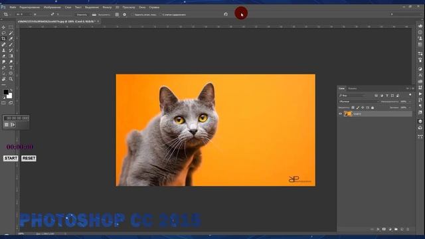Screen dimensions: 425x239
Task: Open the Редактирование menu
Action: coord(29,7)
